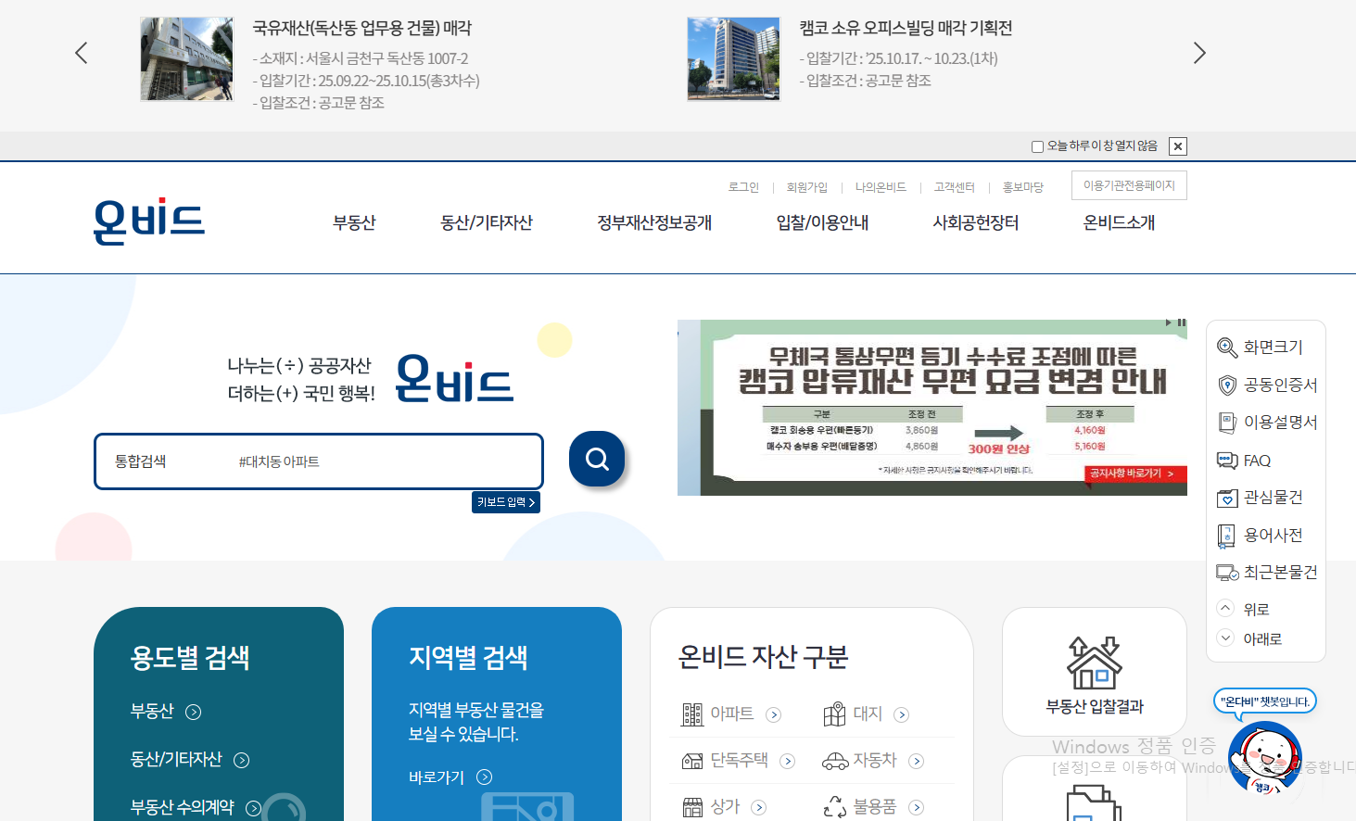Expand 부동산 under 용도별 검색

click(194, 712)
